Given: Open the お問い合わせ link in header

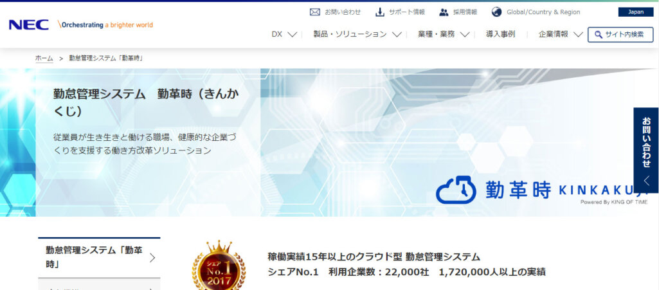Looking at the screenshot, I should click(x=343, y=12).
